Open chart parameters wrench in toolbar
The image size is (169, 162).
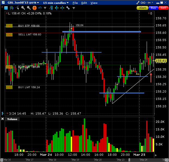[68, 8]
